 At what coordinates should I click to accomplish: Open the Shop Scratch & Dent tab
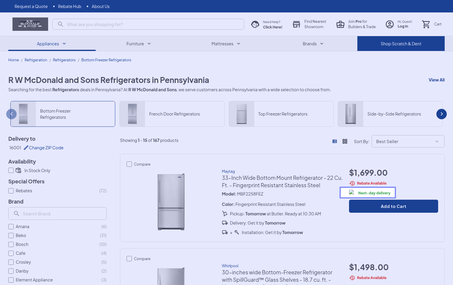tap(401, 44)
